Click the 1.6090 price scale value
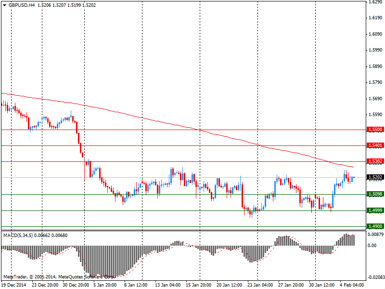The width and height of the screenshot is (385, 289). pos(376,34)
